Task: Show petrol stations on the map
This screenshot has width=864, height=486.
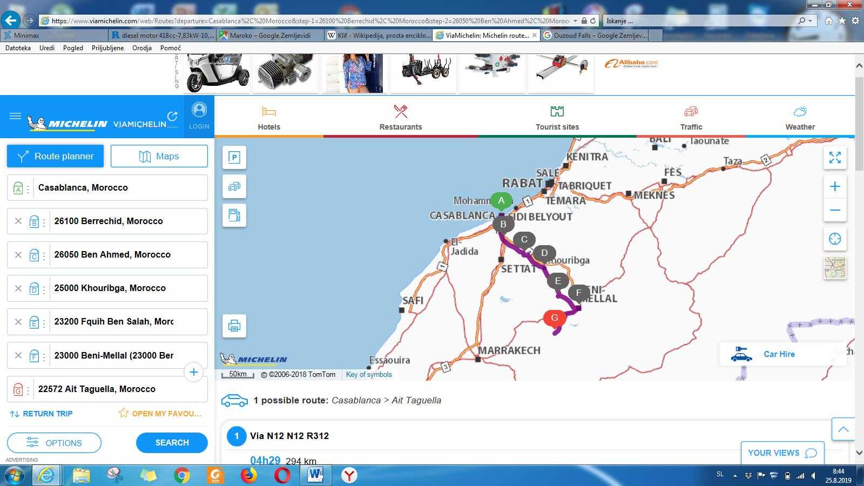Action: pos(234,215)
